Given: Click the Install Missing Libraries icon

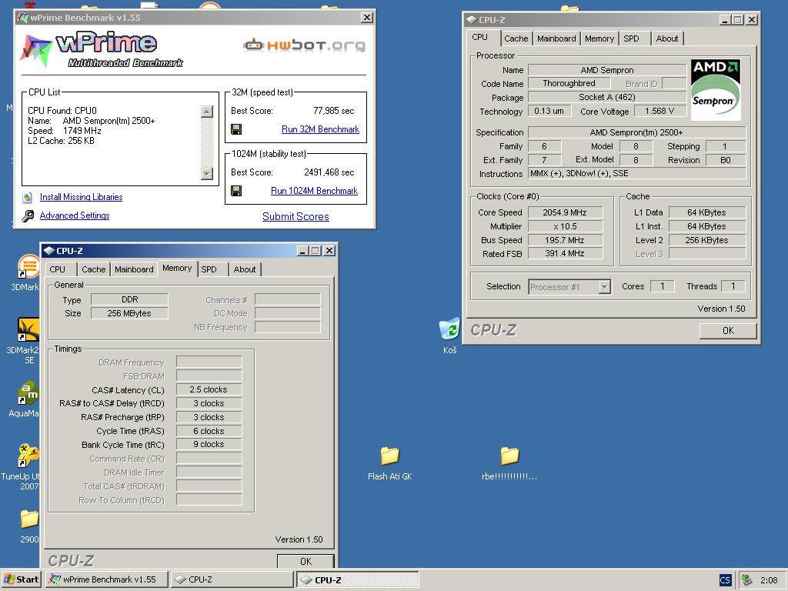Looking at the screenshot, I should (x=28, y=197).
